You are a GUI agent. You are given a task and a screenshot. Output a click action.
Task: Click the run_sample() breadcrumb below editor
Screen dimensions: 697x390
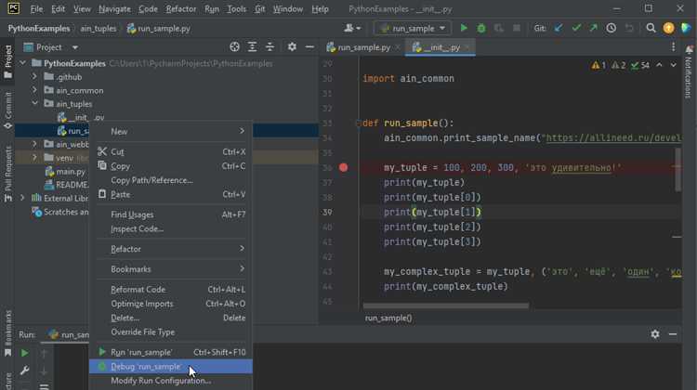click(x=388, y=318)
